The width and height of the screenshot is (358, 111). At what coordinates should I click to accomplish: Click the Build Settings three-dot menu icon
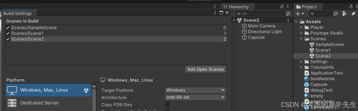[215, 13]
